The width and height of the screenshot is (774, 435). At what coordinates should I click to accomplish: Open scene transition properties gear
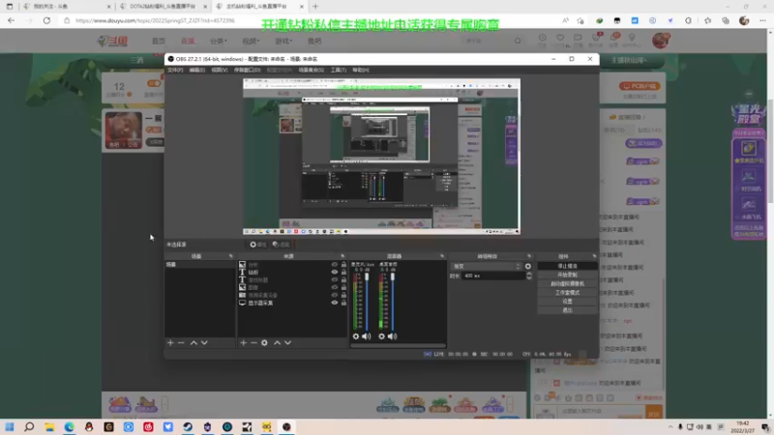point(528,267)
